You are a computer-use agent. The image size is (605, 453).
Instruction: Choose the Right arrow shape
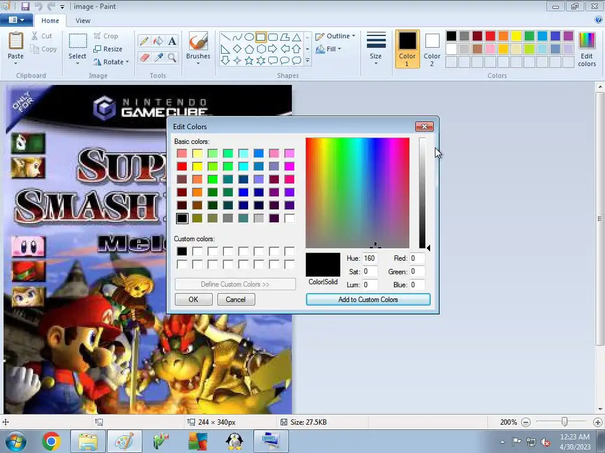coord(273,49)
